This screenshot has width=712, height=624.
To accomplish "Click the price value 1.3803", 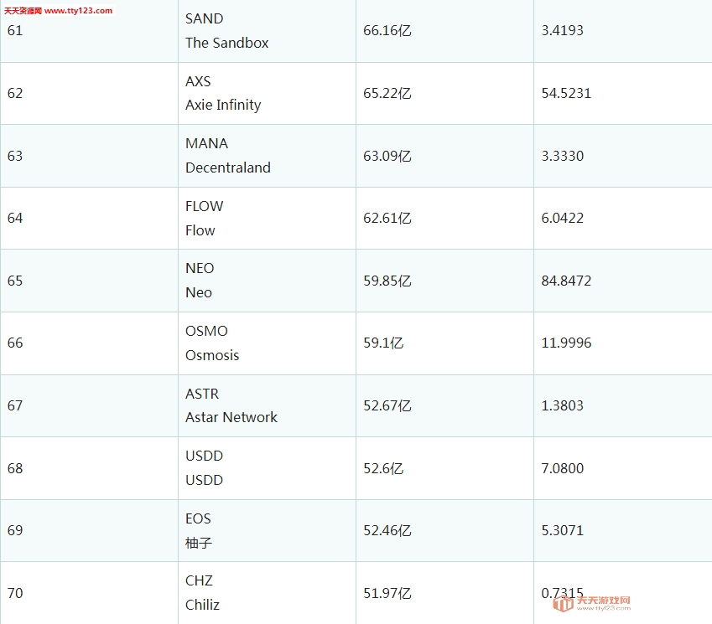I will click(562, 405).
